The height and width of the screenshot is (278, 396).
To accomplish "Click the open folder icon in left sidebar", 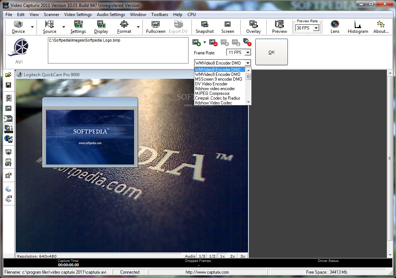I will pyautogui.click(x=8, y=75).
